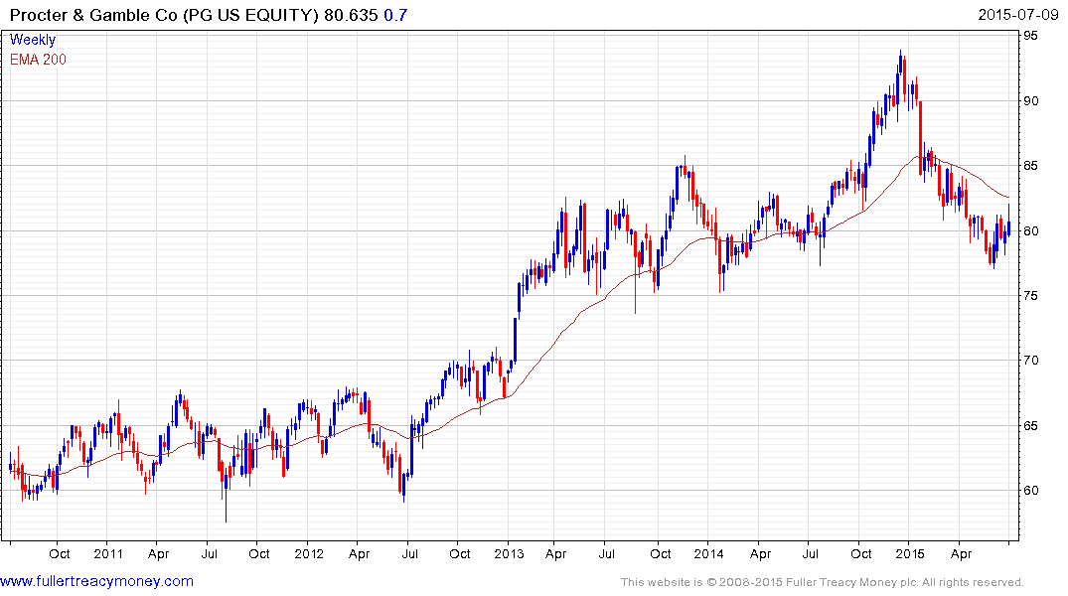Click the www.fullertreacymoney.com link
Screen dimensions: 1068x596
point(96,581)
